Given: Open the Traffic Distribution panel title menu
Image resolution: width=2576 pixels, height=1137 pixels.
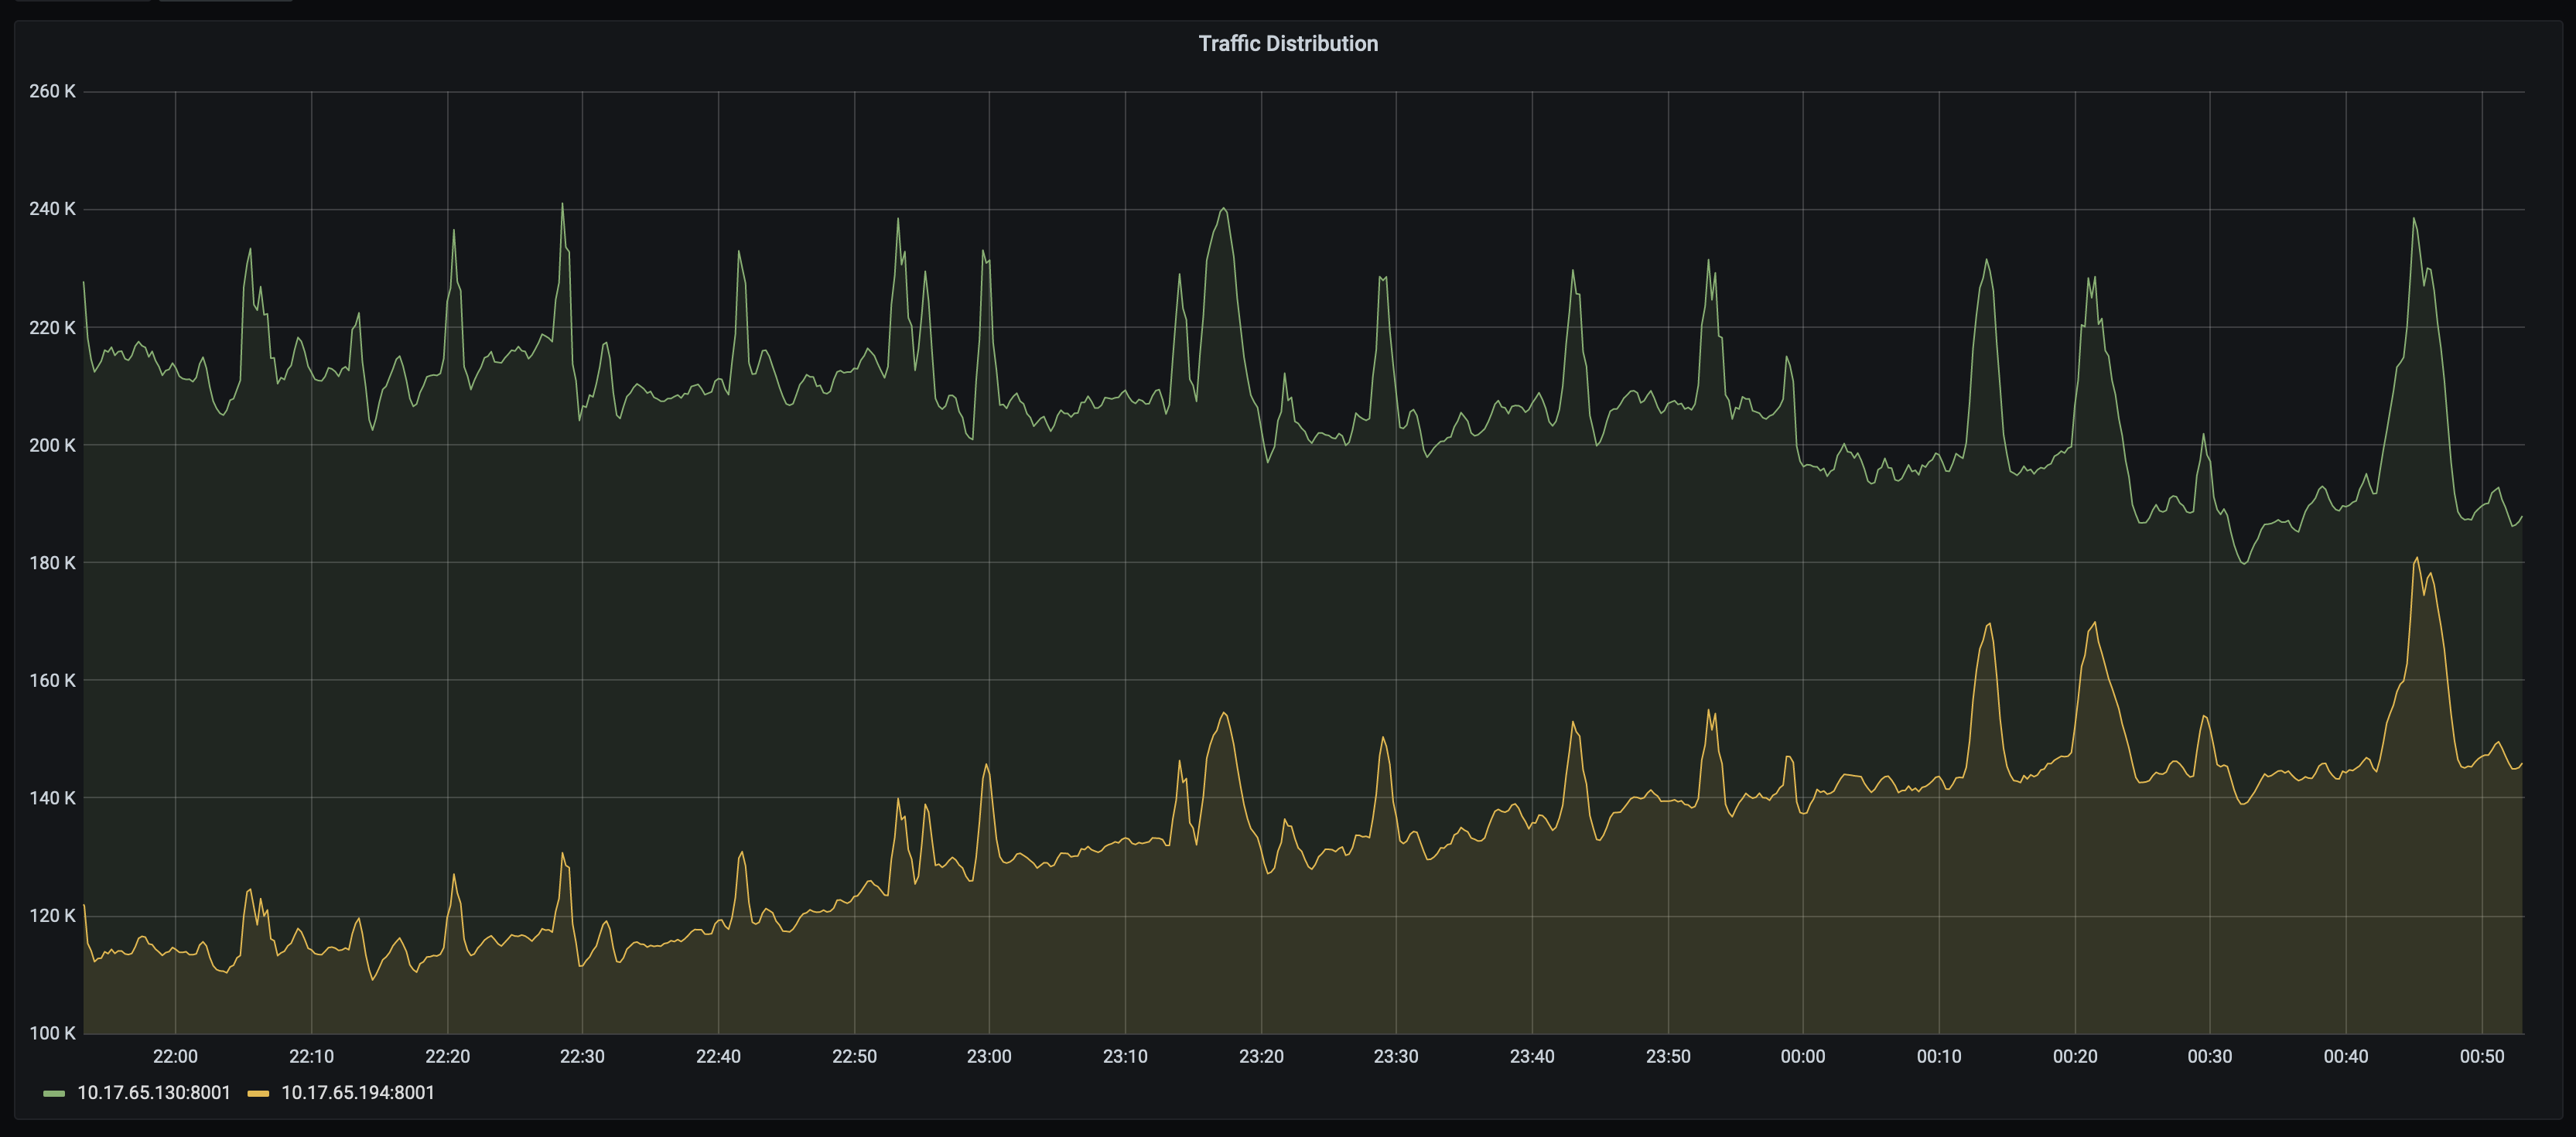Looking at the screenshot, I should tap(1287, 43).
